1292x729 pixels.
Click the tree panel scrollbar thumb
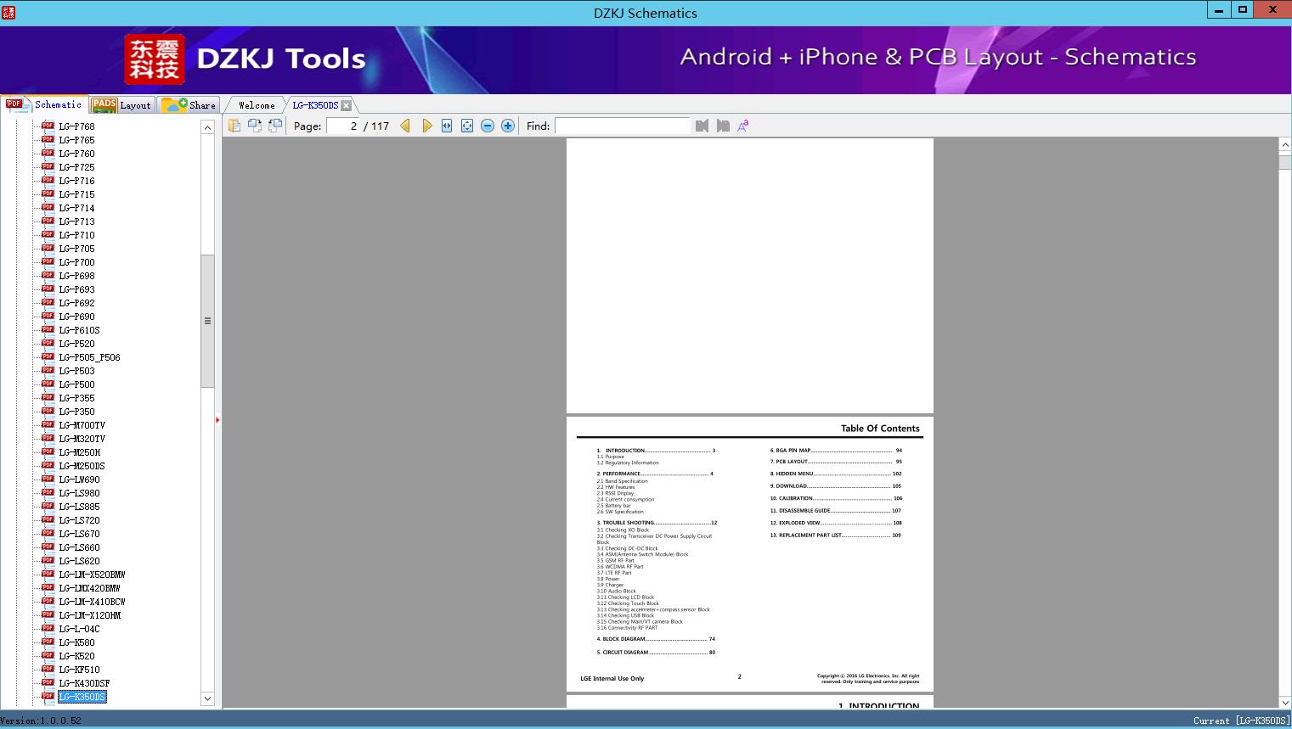207,321
